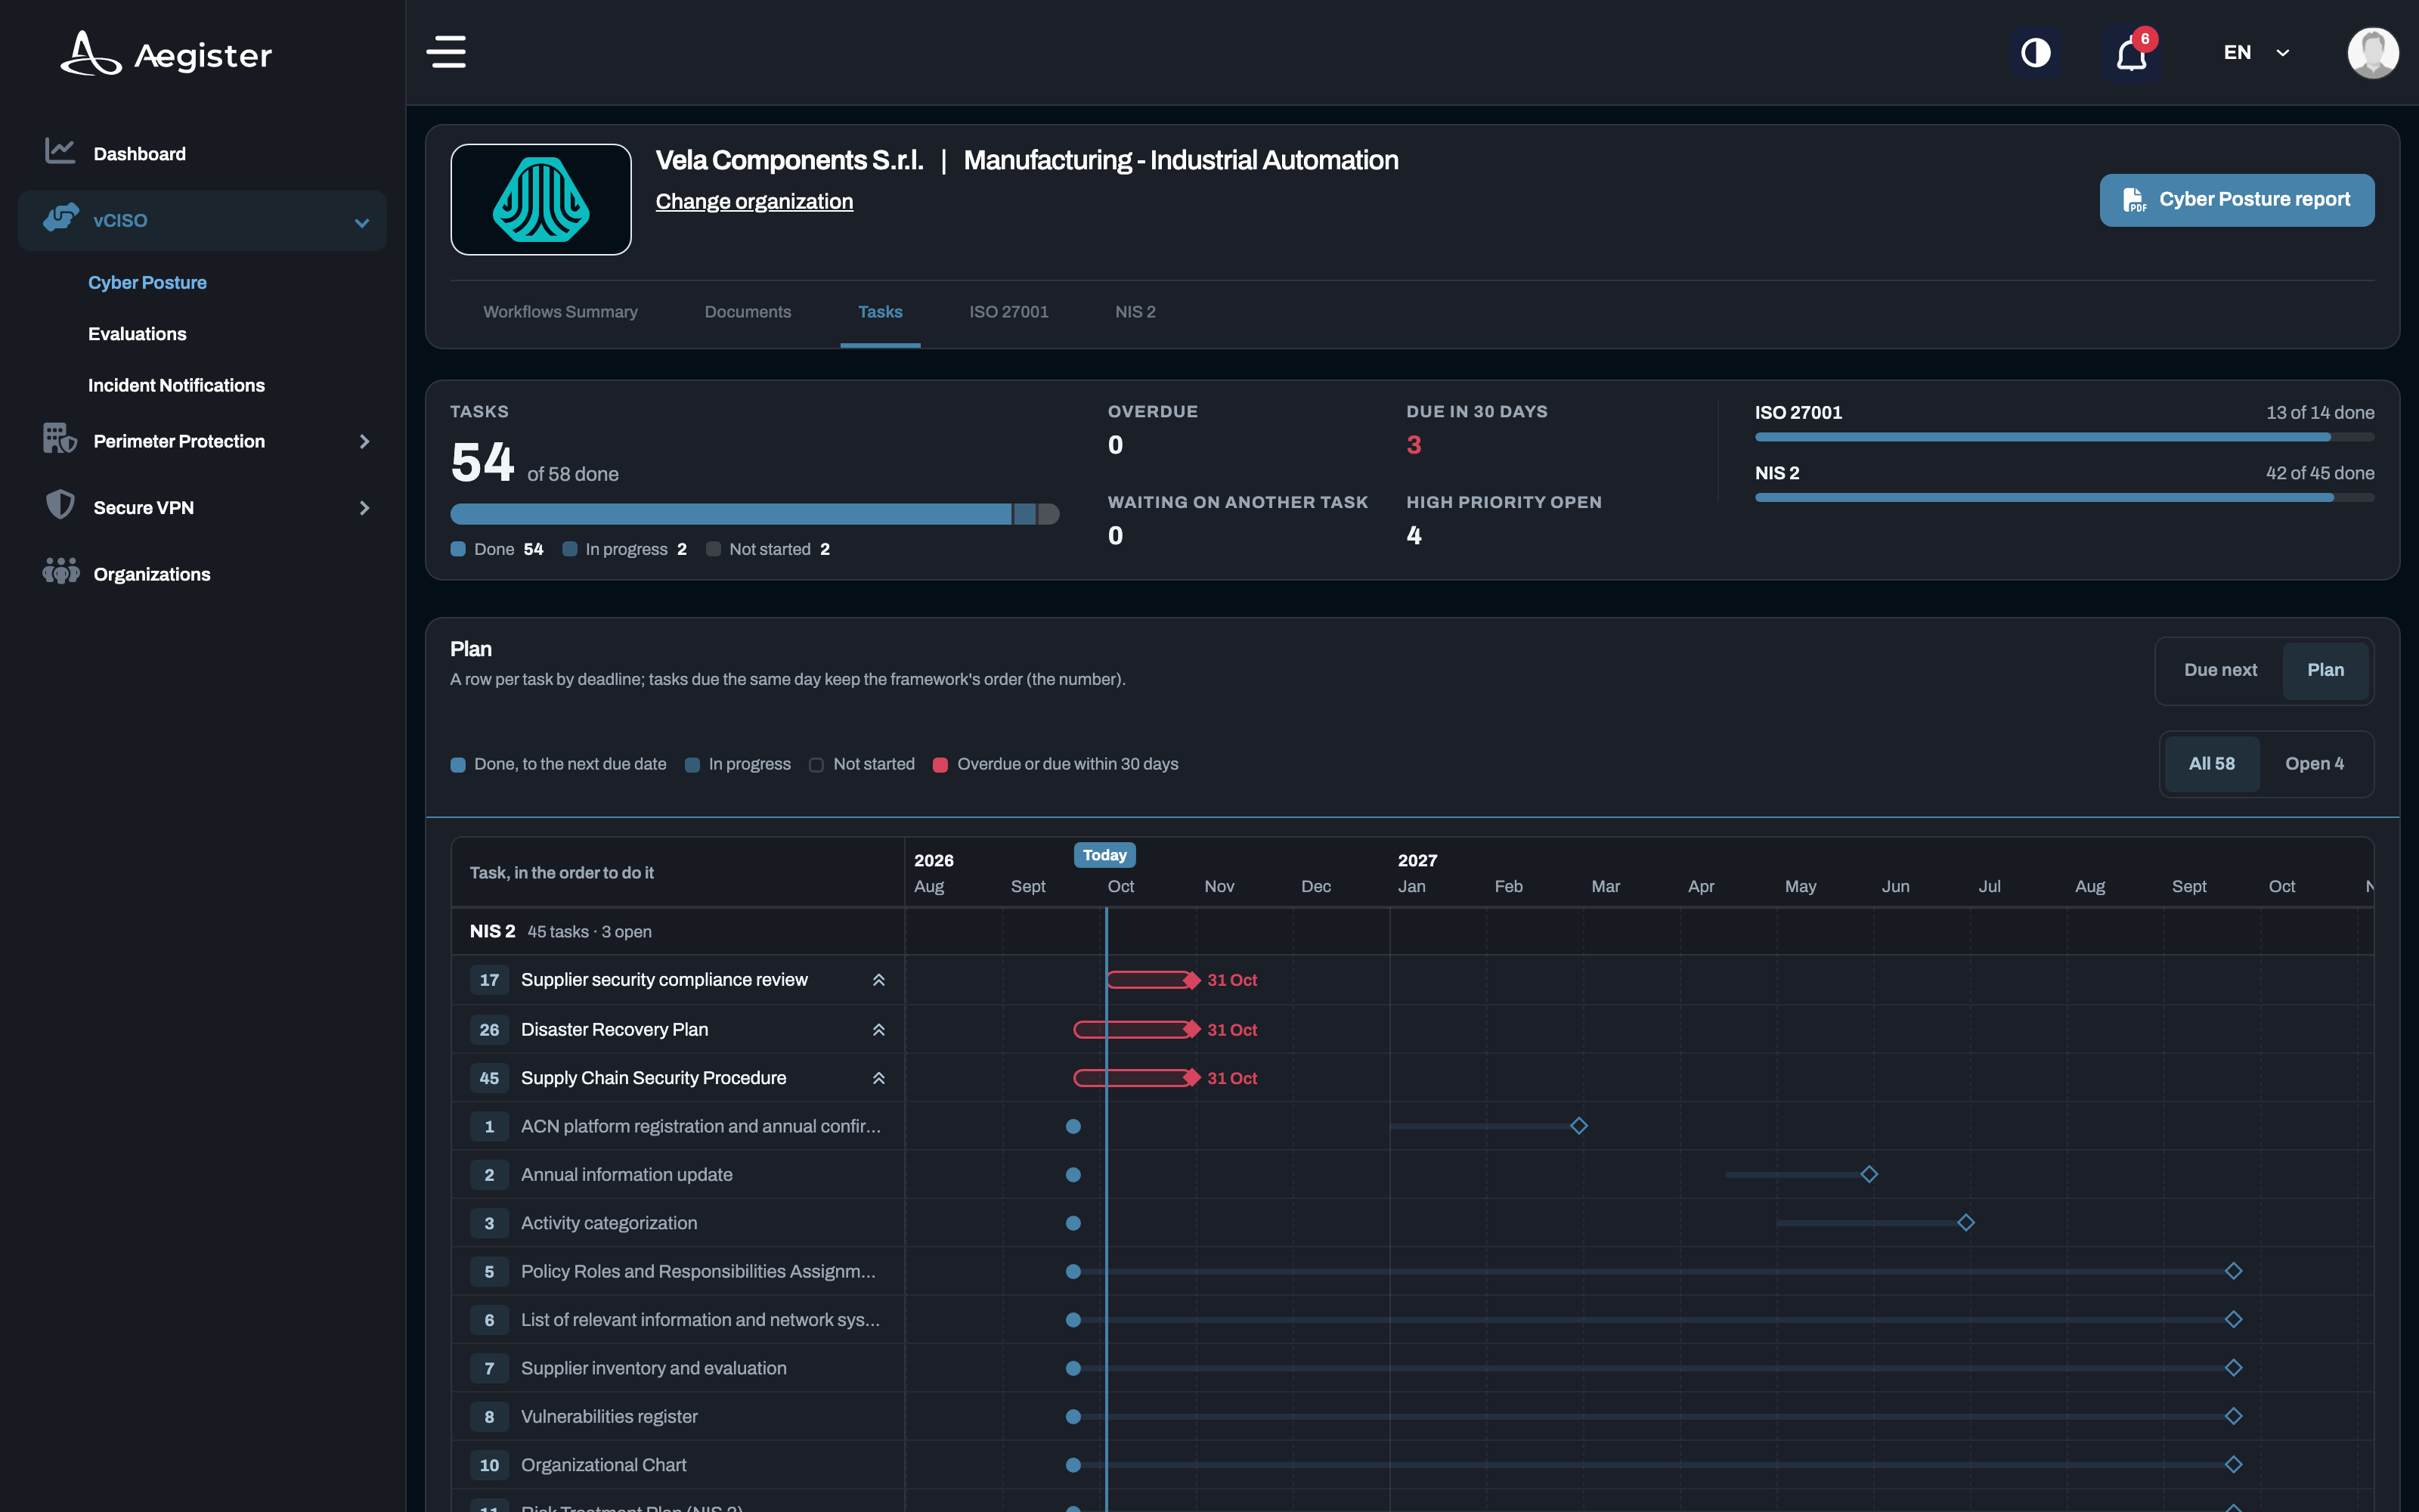Click the Organizations people icon

click(x=60, y=571)
